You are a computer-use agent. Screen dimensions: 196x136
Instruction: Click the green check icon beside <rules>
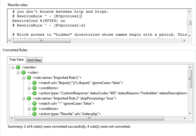click(24, 72)
